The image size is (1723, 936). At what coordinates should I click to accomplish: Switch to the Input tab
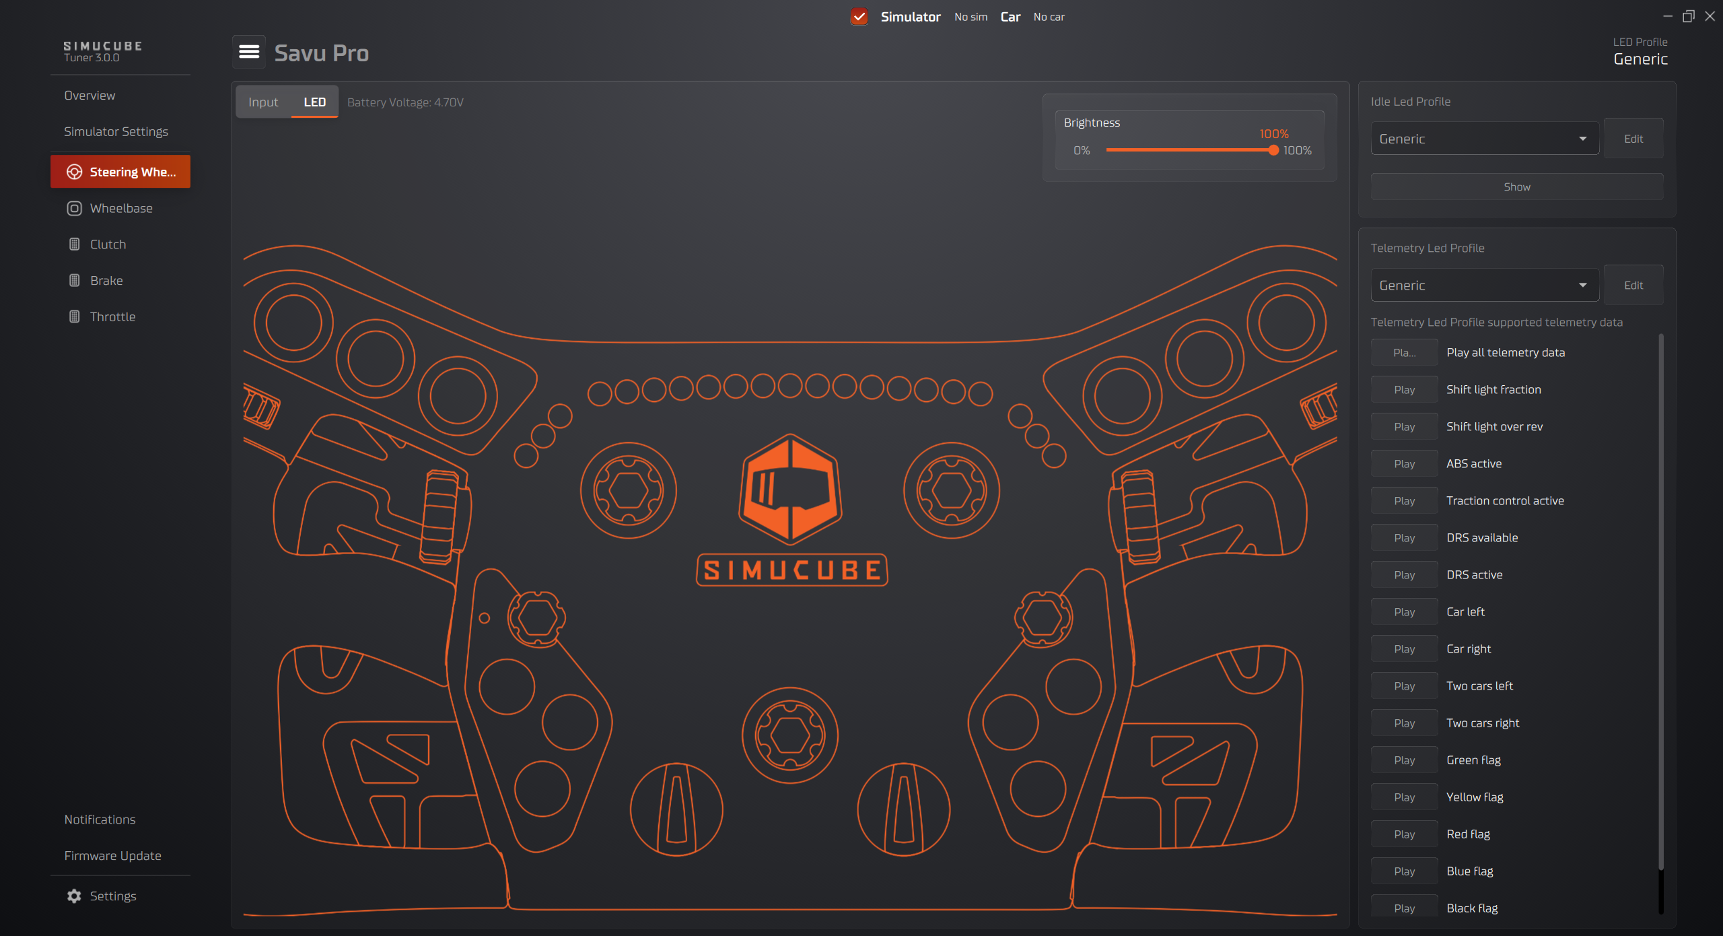(x=262, y=102)
